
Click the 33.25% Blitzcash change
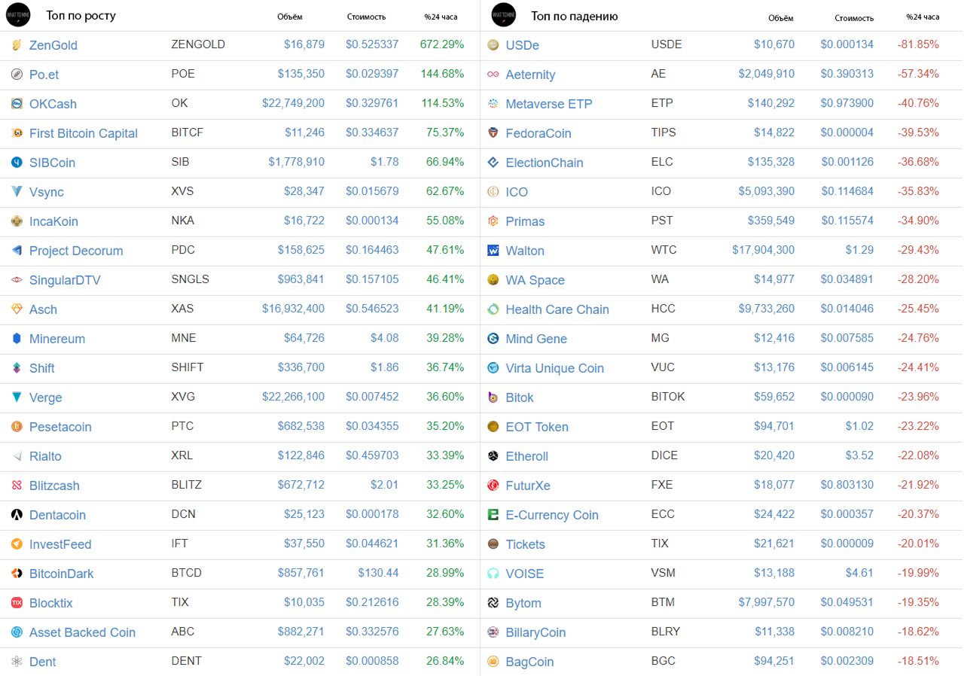(x=445, y=485)
